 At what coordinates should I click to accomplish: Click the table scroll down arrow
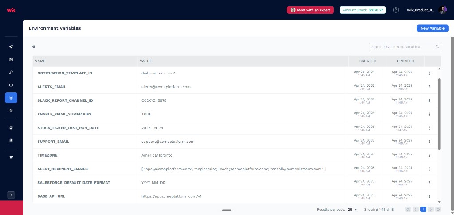coord(439,202)
